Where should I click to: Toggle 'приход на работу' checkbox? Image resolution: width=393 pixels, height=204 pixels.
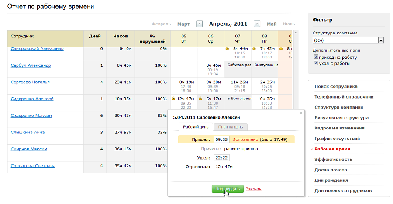[316, 57]
